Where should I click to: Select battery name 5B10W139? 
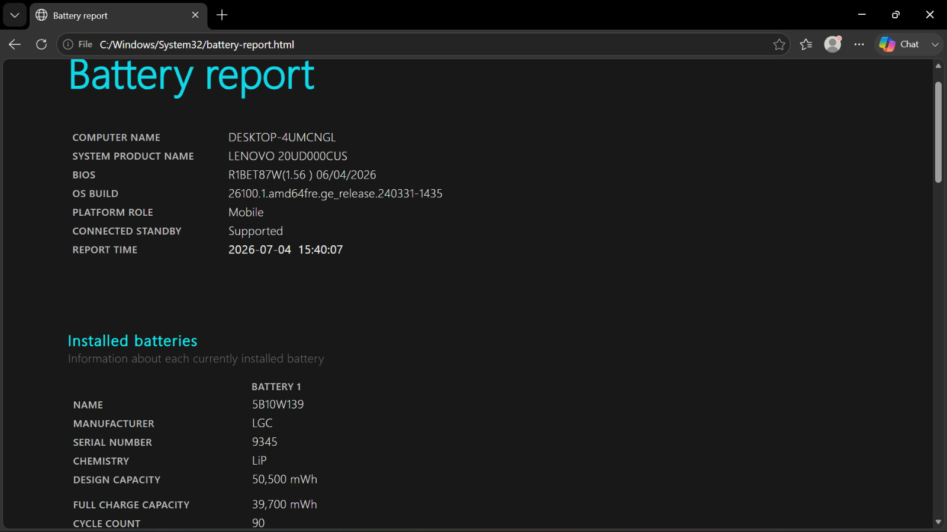tap(278, 405)
